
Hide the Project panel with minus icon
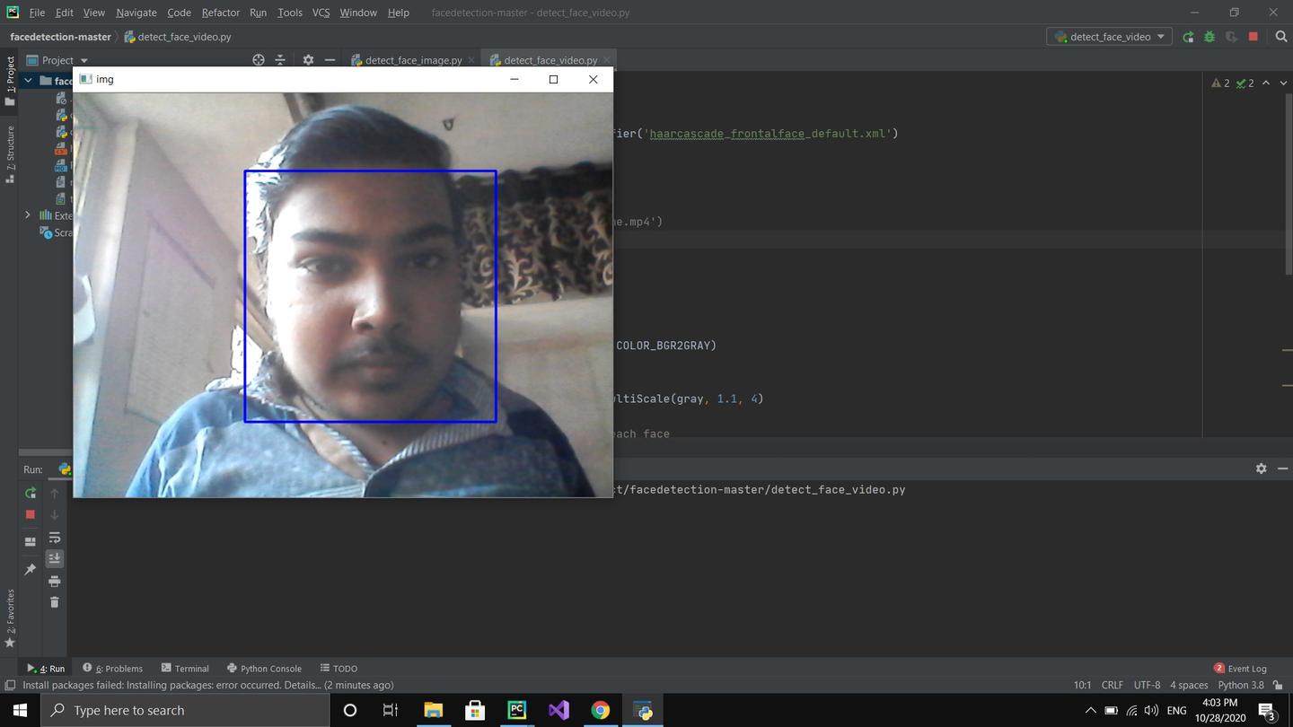coord(330,60)
